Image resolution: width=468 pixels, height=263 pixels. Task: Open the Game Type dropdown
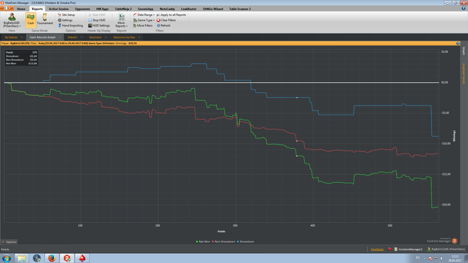pos(144,20)
